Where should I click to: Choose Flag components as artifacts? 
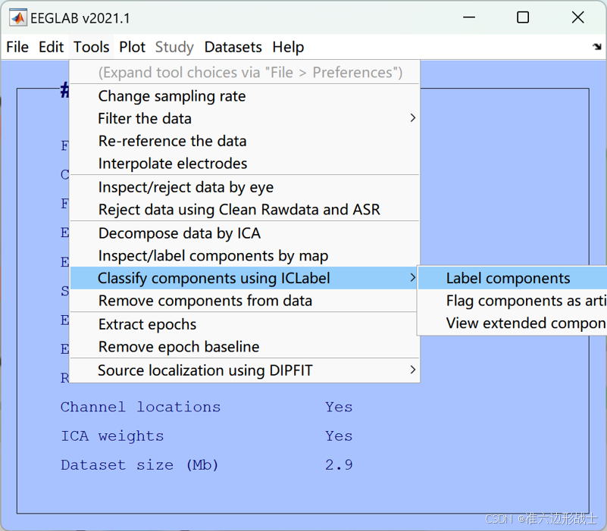pyautogui.click(x=512, y=301)
